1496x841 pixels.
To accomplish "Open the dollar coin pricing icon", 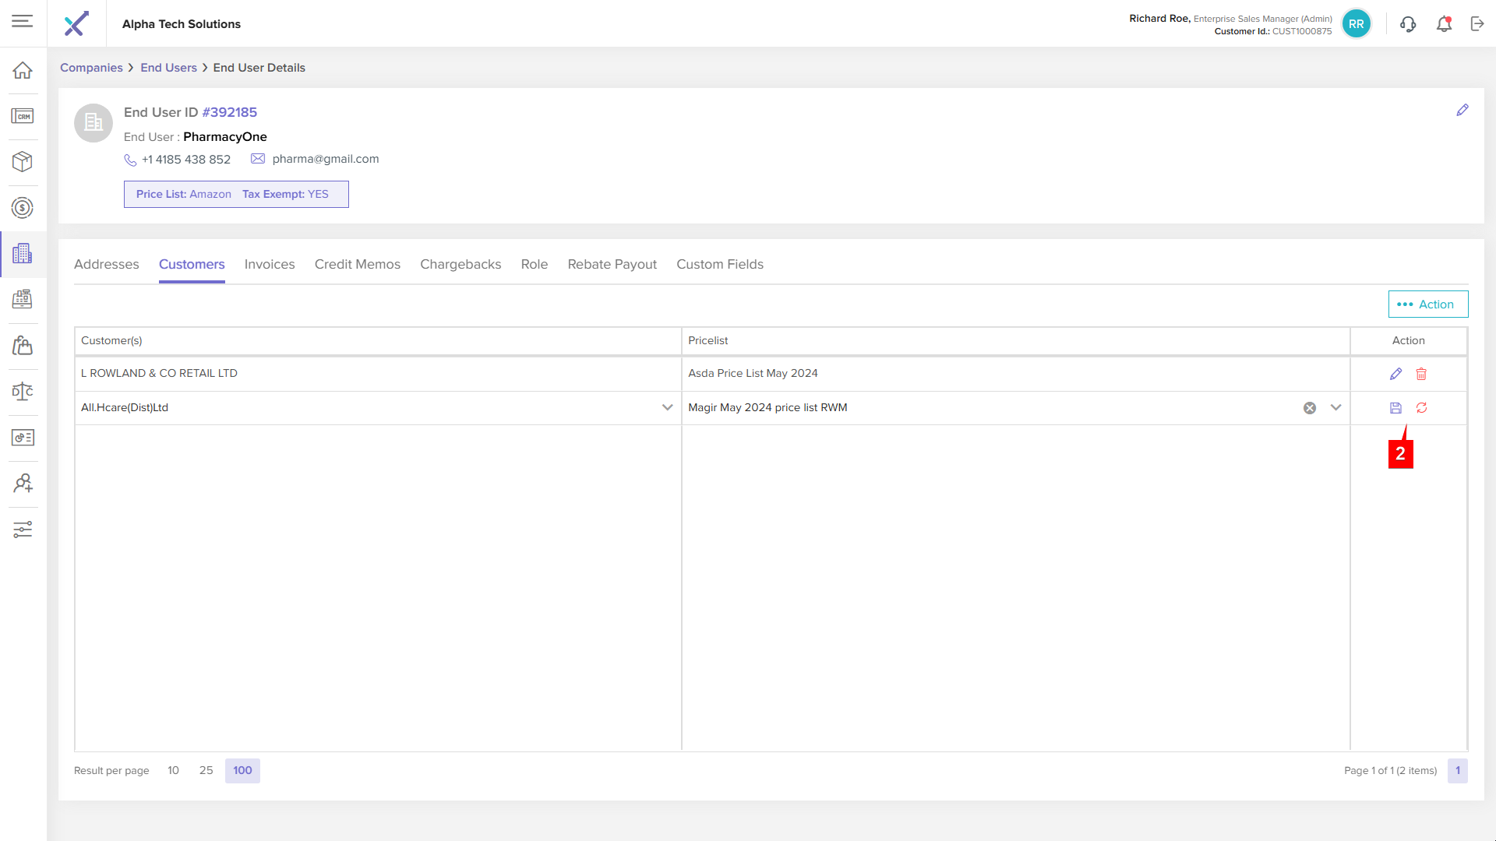I will (x=23, y=208).
